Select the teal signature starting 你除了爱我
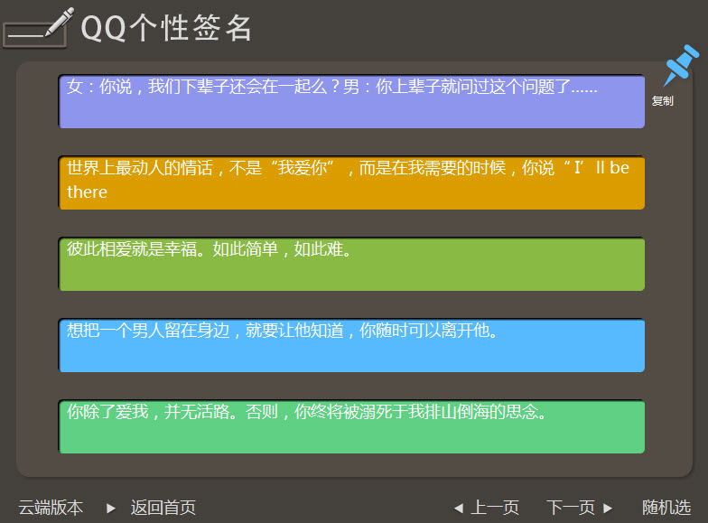 pos(351,426)
